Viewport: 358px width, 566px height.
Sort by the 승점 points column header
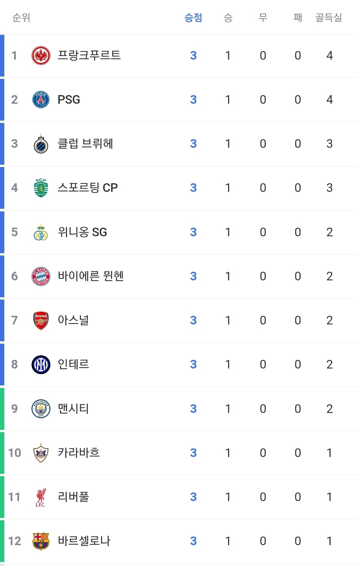pyautogui.click(x=193, y=18)
